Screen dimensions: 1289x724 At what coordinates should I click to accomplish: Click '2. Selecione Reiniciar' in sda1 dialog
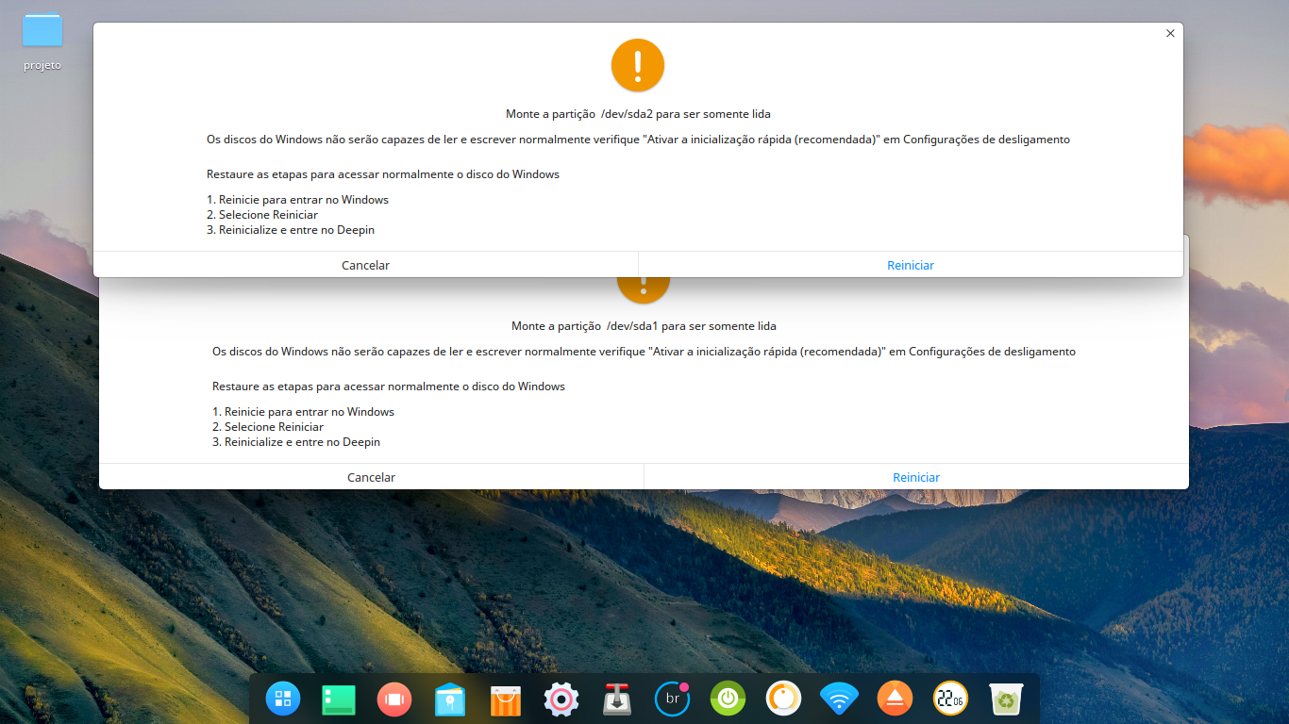[x=268, y=427]
